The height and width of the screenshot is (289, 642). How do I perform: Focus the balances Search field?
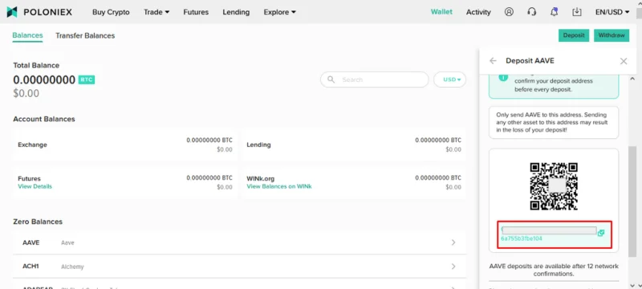(x=374, y=79)
